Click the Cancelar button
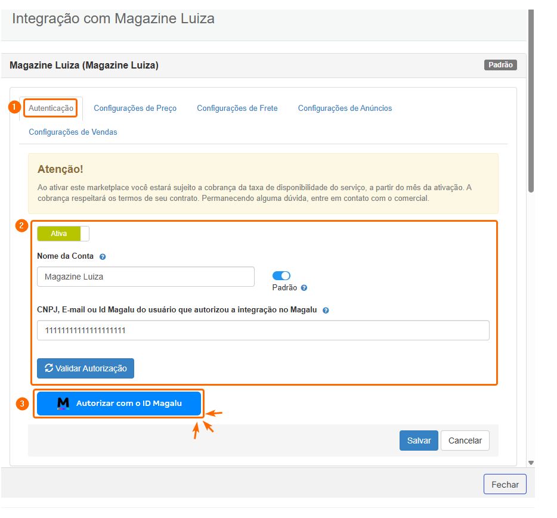 pyautogui.click(x=465, y=441)
